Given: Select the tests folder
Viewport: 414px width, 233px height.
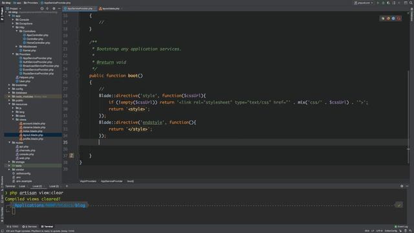Looking at the screenshot, I should point(17,166).
